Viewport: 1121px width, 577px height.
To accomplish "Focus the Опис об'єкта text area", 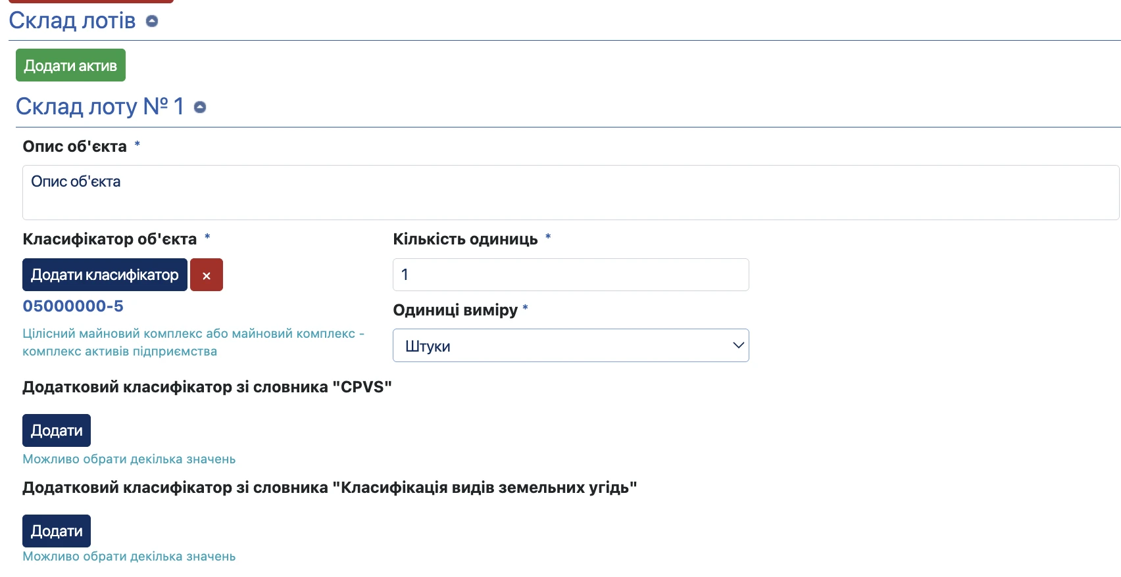I will click(570, 193).
